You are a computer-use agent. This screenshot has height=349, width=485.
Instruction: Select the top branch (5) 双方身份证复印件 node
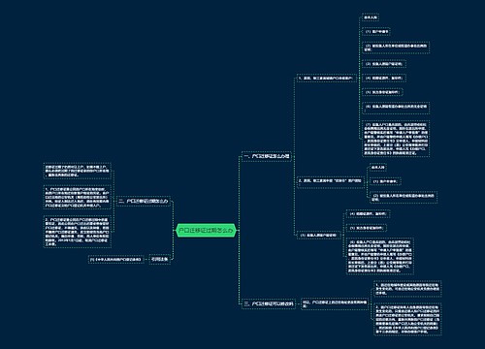click(382, 92)
